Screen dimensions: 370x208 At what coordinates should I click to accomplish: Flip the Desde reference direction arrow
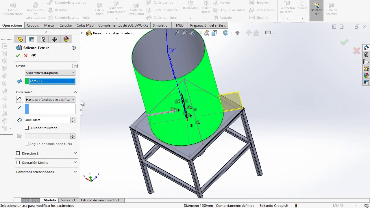(x=20, y=81)
